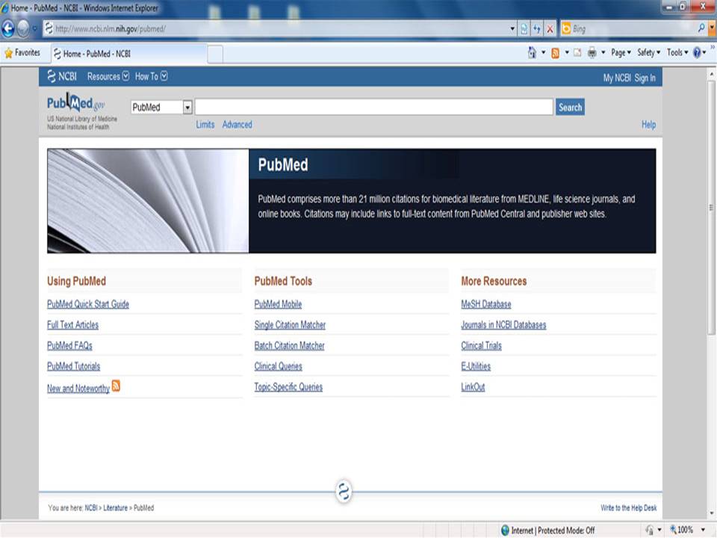Screen dimensions: 717x538
Task: Open the Clinical Queries link
Action: 278,366
